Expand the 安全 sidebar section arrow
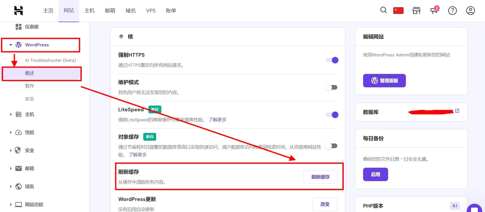485x212 pixels. tap(11, 150)
